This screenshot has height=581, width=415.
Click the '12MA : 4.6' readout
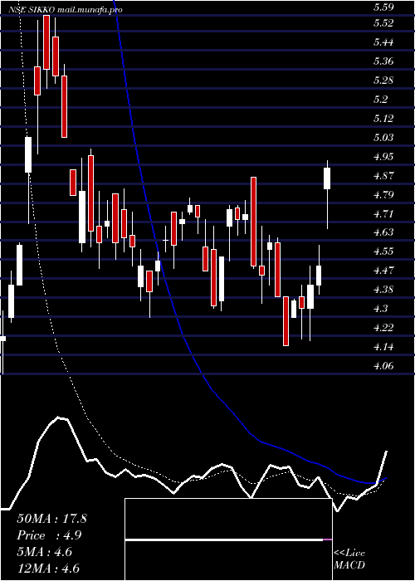[49, 569]
